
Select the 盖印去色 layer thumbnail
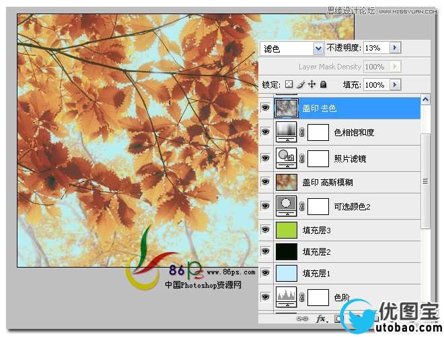click(x=287, y=108)
